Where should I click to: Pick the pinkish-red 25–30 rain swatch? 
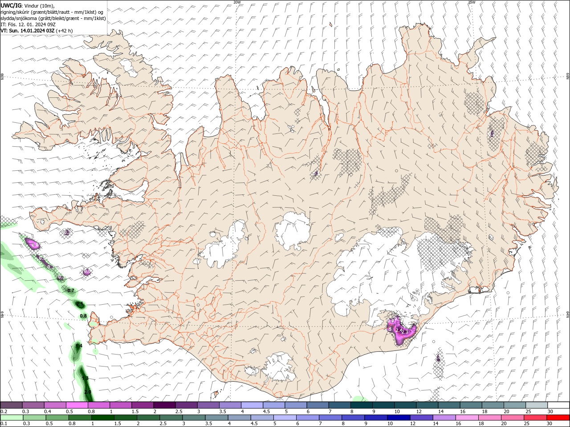pyautogui.click(x=535, y=418)
